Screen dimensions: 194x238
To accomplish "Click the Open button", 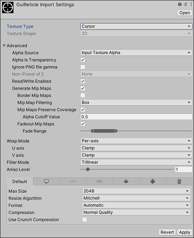I will pos(185,13).
